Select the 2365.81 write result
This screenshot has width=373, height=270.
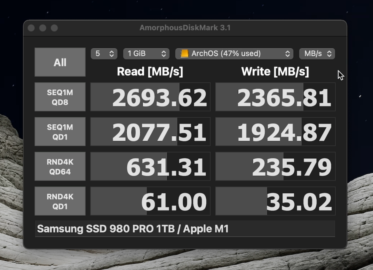pos(275,97)
